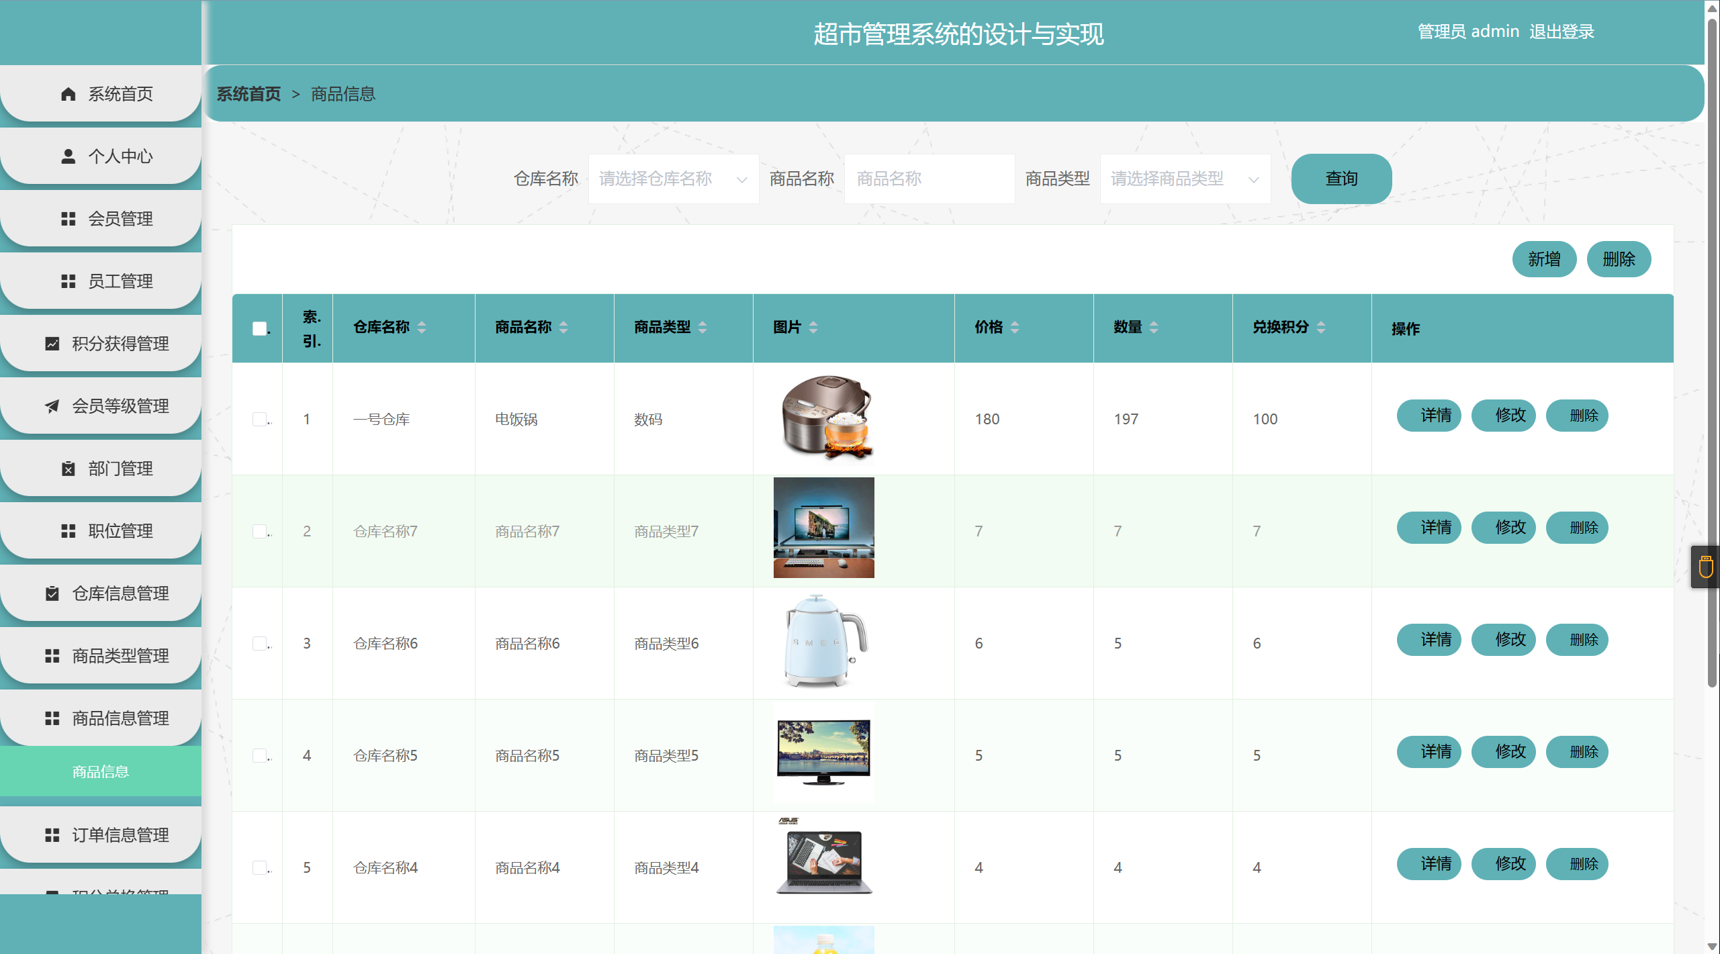Click the paper plane icon for 会员等级管理
The width and height of the screenshot is (1720, 954).
[x=52, y=406]
